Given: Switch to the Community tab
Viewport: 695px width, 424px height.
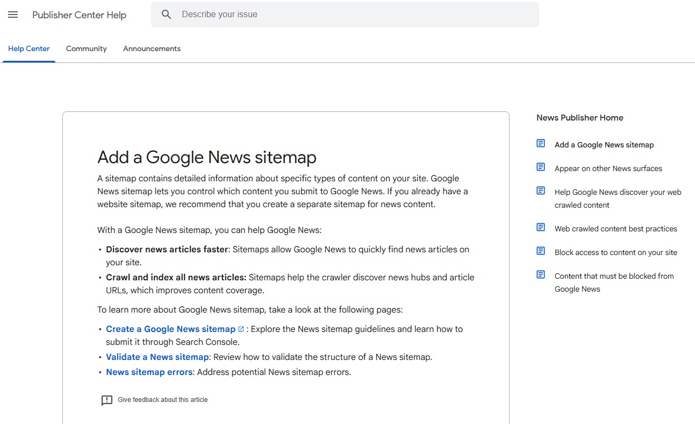Looking at the screenshot, I should pos(87,48).
